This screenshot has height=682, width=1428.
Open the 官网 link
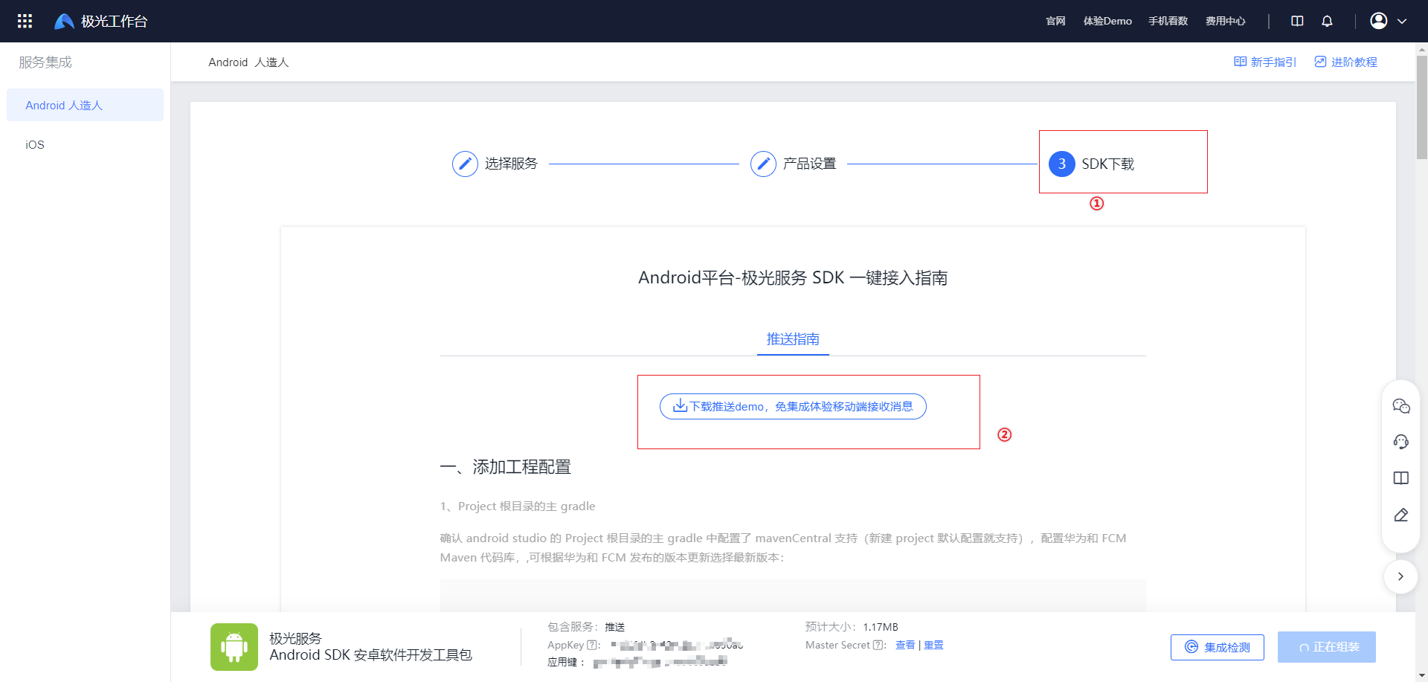pyautogui.click(x=1055, y=21)
